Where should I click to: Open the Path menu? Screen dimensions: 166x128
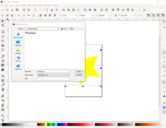[x=29, y=5]
